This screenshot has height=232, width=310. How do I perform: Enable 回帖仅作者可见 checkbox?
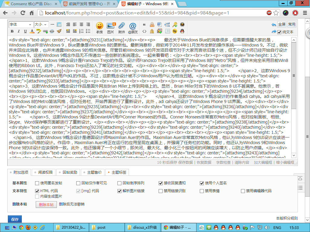(x=78, y=183)
